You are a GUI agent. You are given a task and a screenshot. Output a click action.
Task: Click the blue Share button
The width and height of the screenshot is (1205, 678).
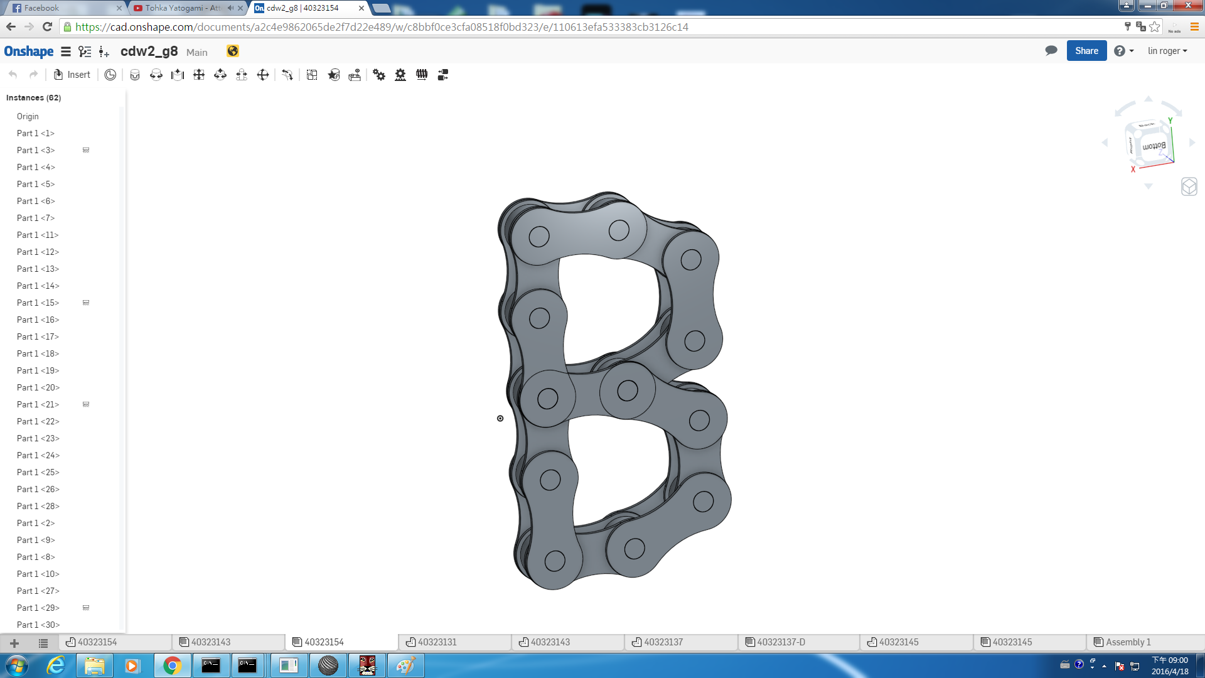(1086, 51)
